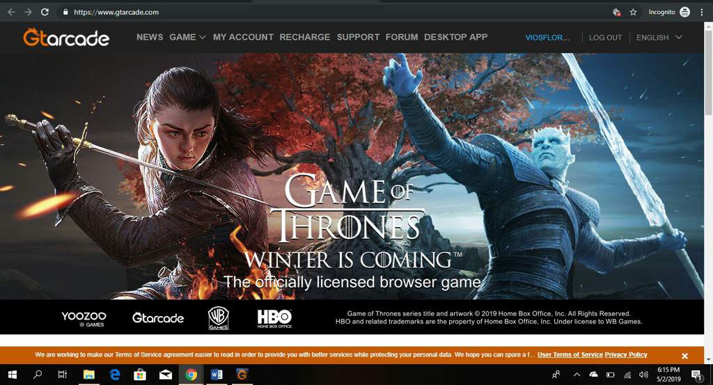Open the NEWS menu item
The width and height of the screenshot is (713, 385).
coord(150,38)
